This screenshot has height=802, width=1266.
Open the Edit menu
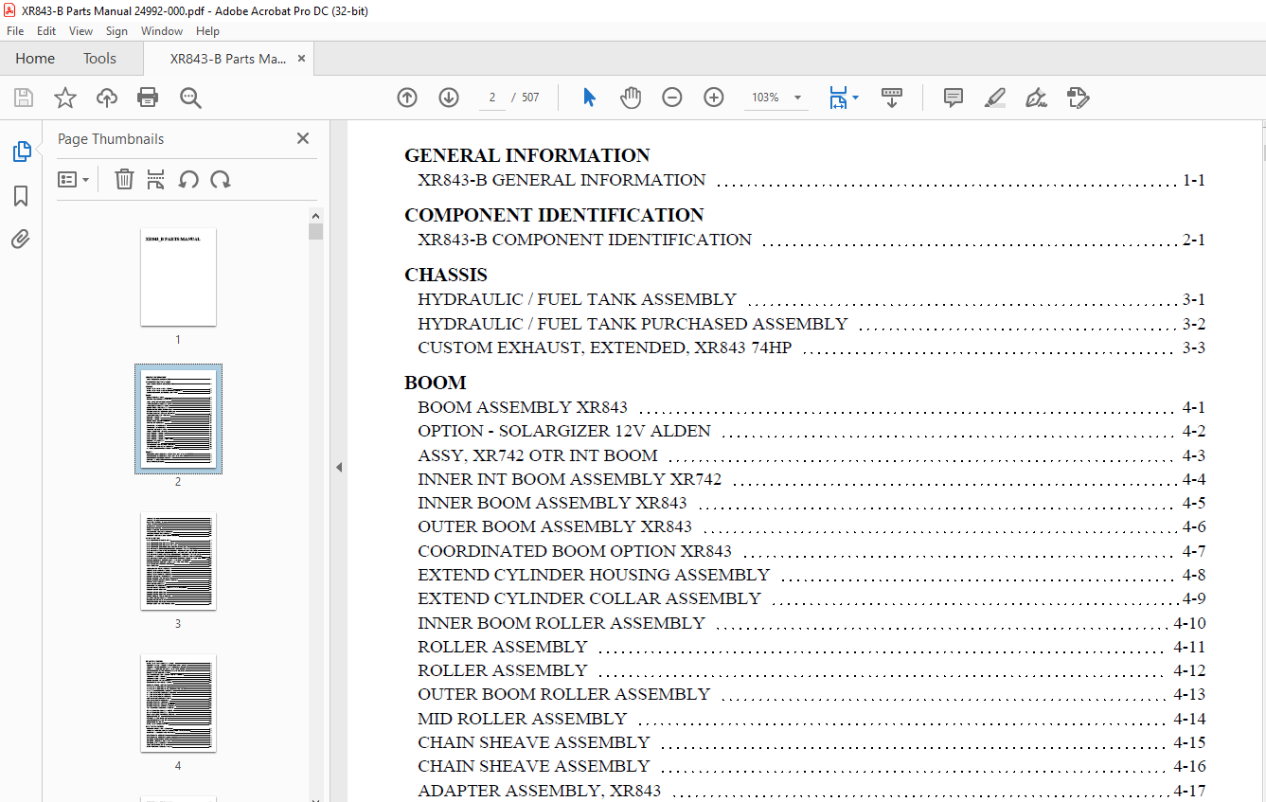click(46, 31)
